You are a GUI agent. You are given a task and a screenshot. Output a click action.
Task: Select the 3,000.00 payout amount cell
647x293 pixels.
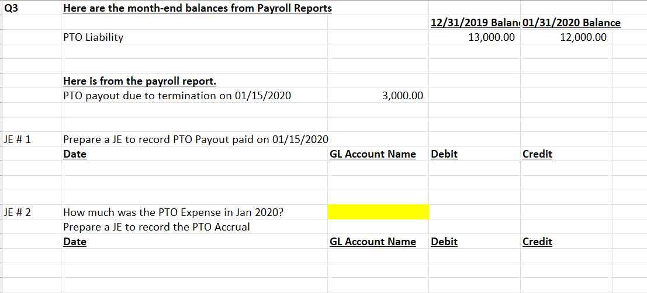pyautogui.click(x=378, y=96)
